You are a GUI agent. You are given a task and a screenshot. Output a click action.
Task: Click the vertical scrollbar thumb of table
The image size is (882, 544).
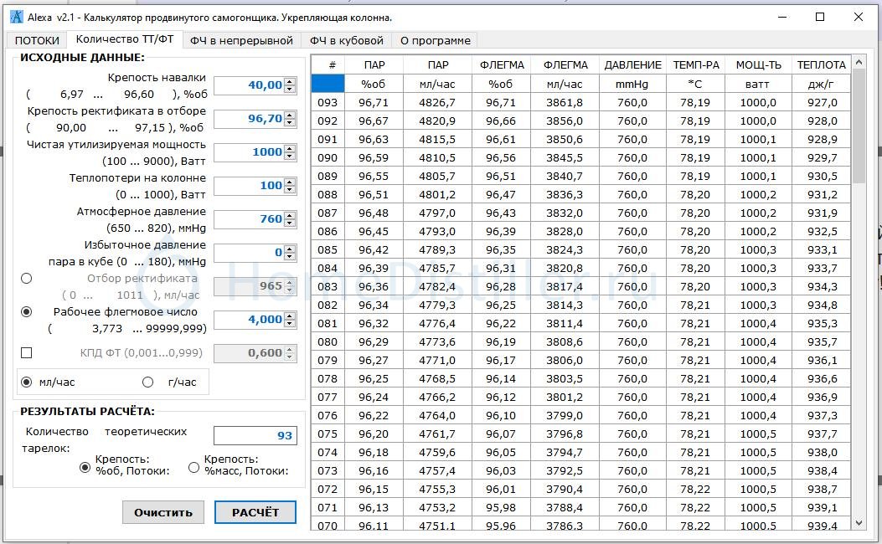[x=859, y=126]
